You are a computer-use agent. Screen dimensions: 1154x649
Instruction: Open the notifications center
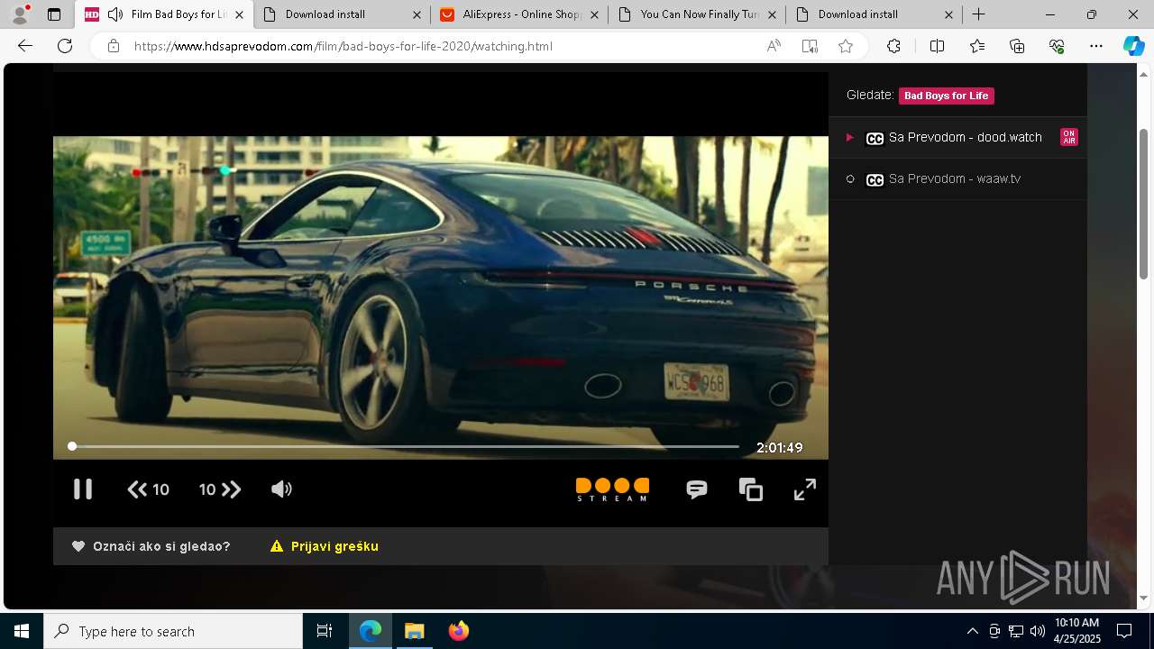coord(1124,631)
